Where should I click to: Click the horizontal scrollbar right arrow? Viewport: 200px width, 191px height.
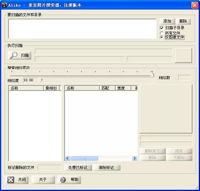[135, 158]
